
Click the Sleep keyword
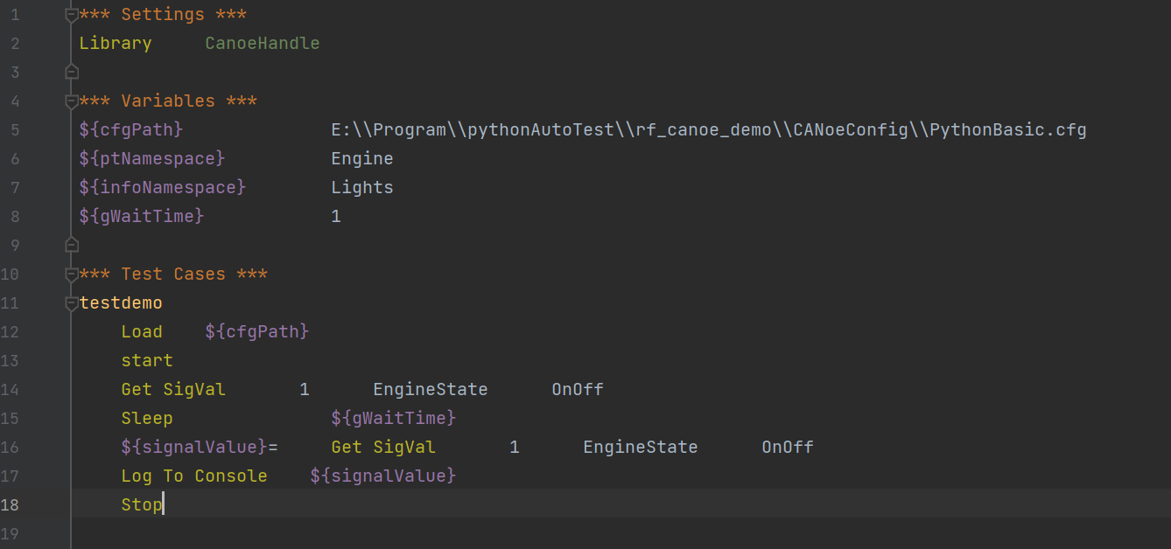click(x=146, y=418)
